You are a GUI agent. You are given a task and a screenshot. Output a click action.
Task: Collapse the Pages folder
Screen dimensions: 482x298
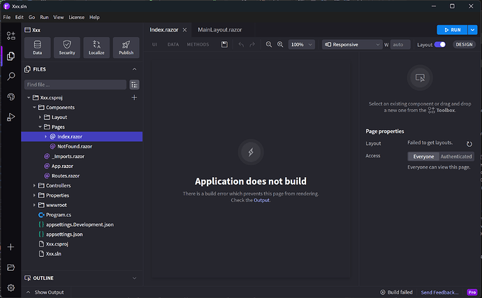(40, 127)
